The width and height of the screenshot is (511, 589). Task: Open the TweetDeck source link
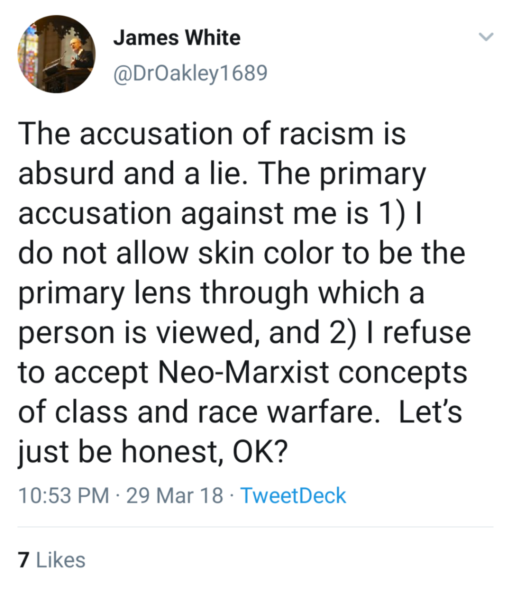(x=293, y=496)
